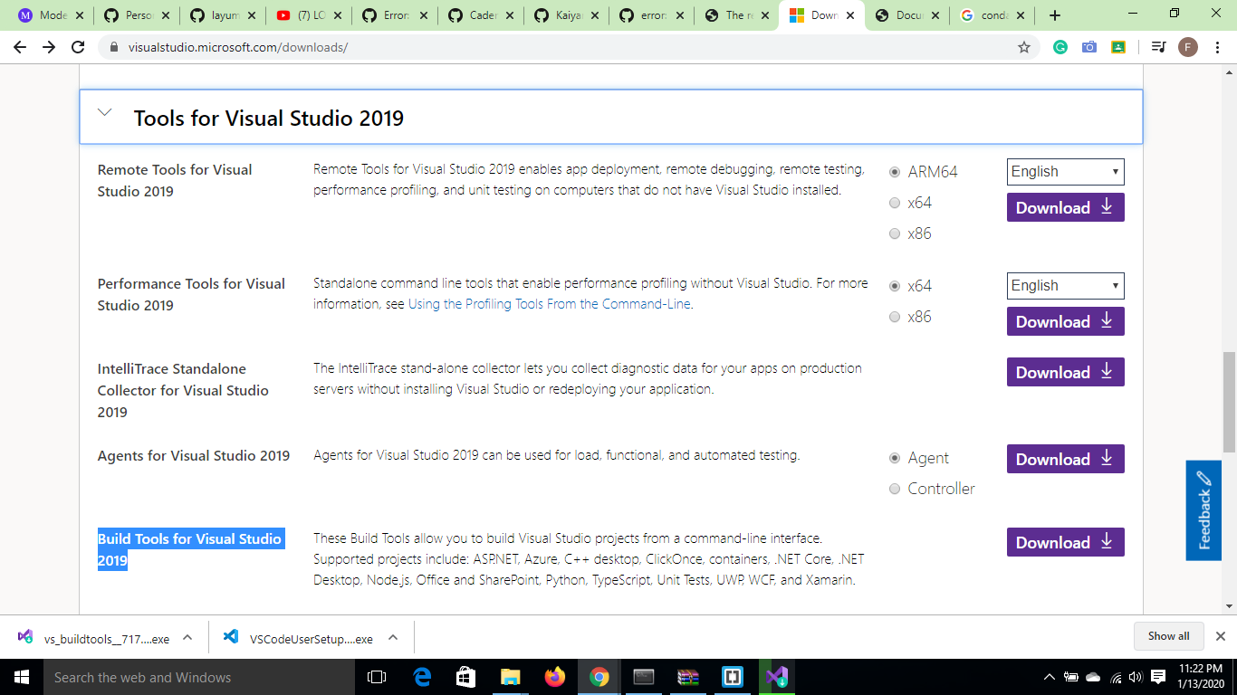Bookmark the page with the star icon
1237x695 pixels.
pyautogui.click(x=1024, y=46)
